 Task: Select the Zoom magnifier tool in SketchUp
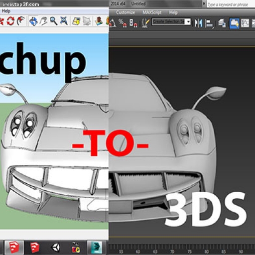54,21
